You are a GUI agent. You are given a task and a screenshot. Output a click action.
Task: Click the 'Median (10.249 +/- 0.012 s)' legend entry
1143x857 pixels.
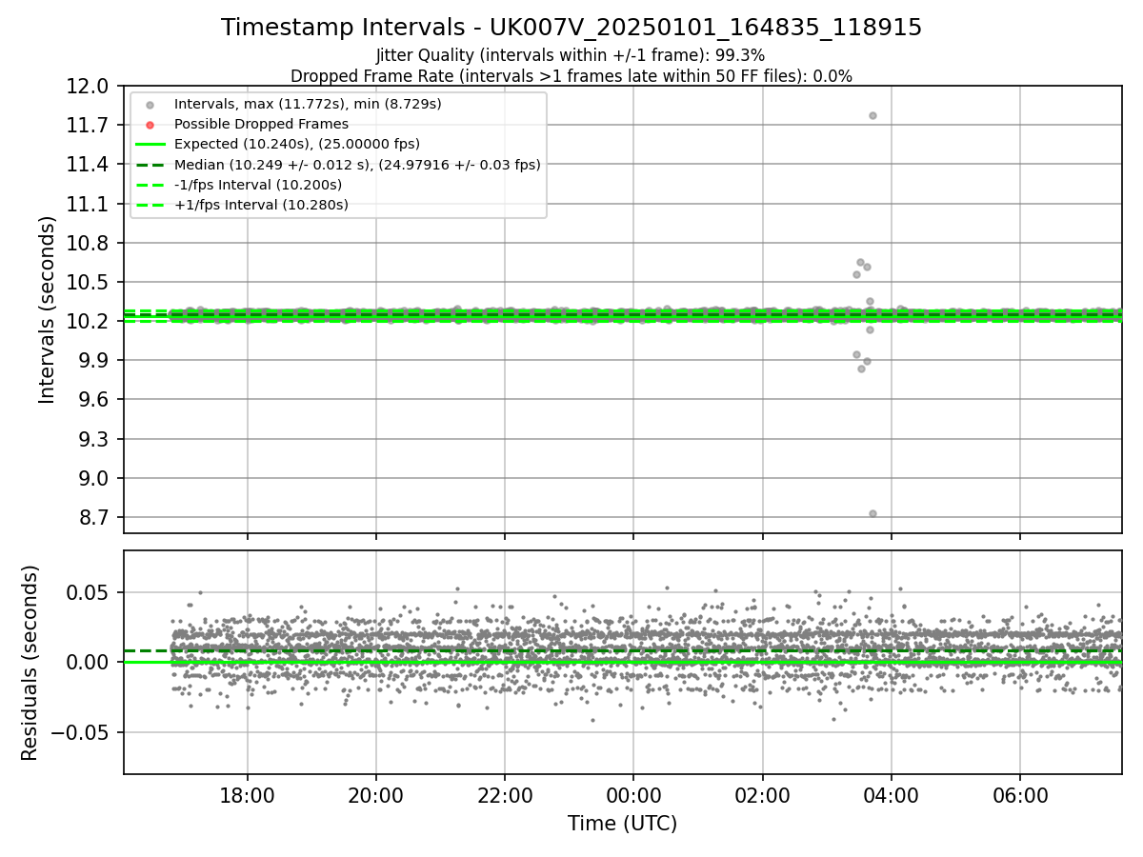pos(357,164)
